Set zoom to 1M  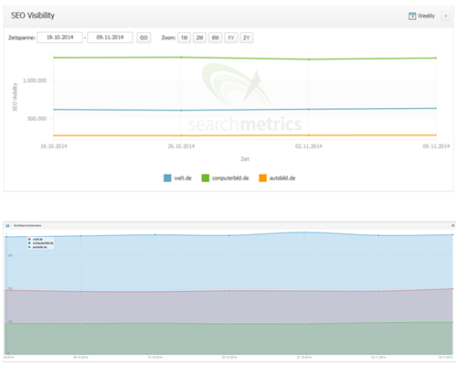click(x=184, y=38)
